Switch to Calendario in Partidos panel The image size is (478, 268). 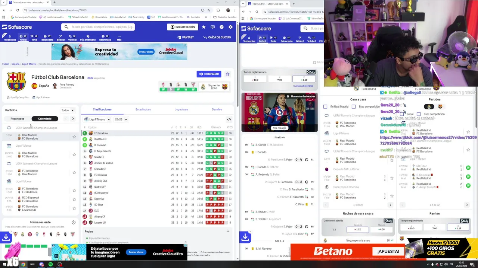point(44,119)
